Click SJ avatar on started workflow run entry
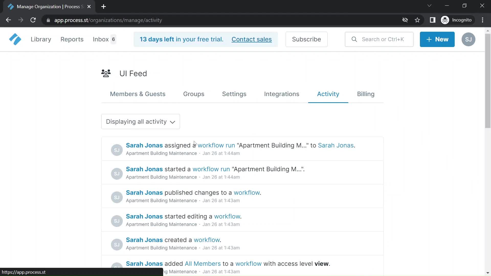This screenshot has width=491, height=276. click(x=117, y=174)
